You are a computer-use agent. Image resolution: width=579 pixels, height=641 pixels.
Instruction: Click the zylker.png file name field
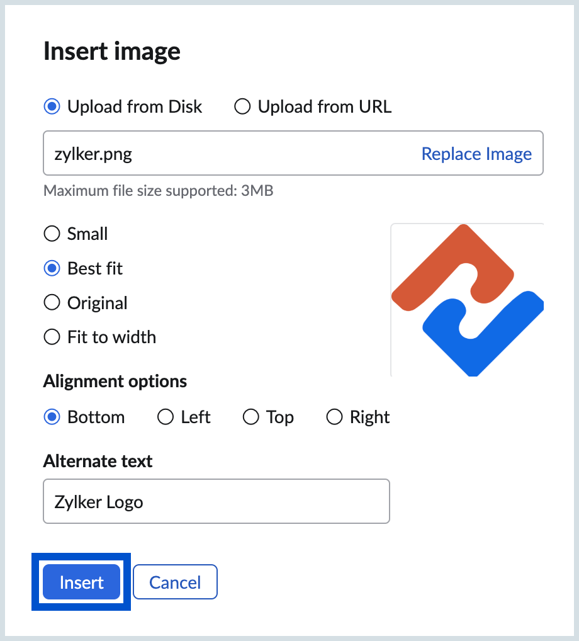[x=293, y=153]
